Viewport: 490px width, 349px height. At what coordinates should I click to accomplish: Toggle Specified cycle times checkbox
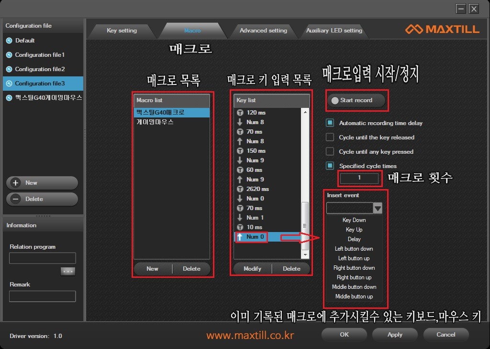point(330,166)
